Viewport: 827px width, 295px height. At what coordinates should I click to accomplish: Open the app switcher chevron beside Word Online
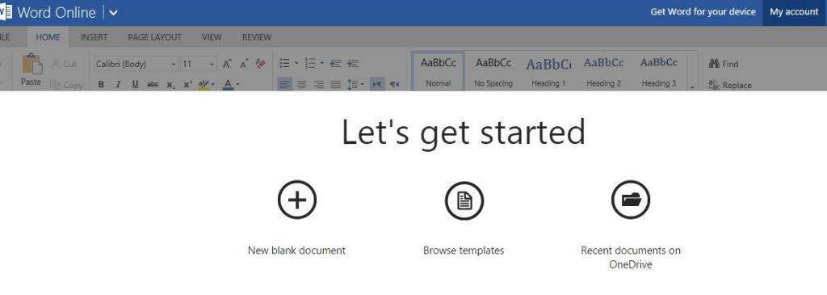click(x=113, y=13)
